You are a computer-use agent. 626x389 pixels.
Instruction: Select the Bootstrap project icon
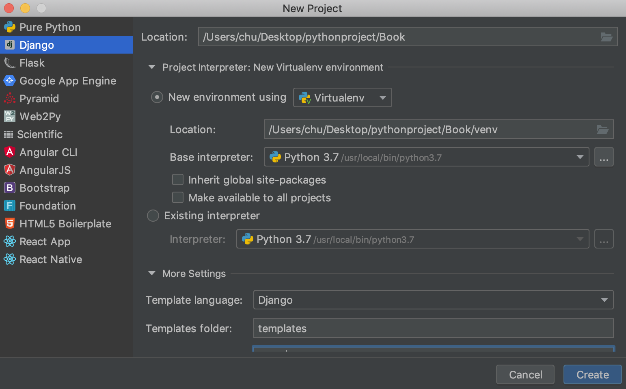click(x=10, y=188)
